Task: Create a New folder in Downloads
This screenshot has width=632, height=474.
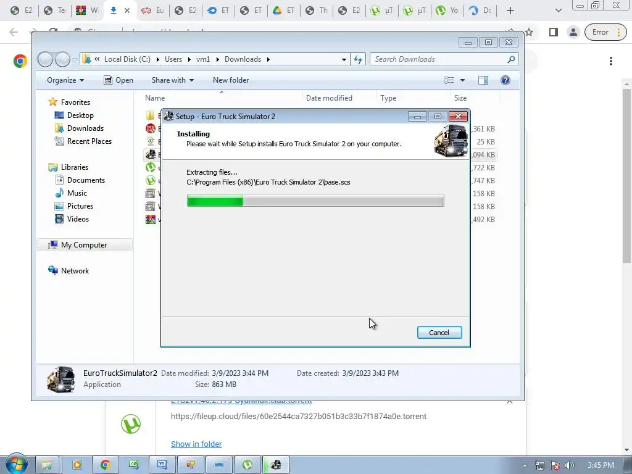Action: pos(231,80)
